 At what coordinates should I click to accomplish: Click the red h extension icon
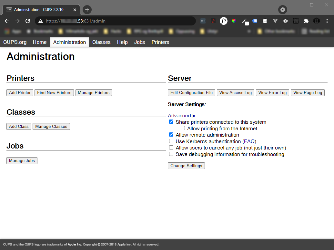[x=213, y=21]
